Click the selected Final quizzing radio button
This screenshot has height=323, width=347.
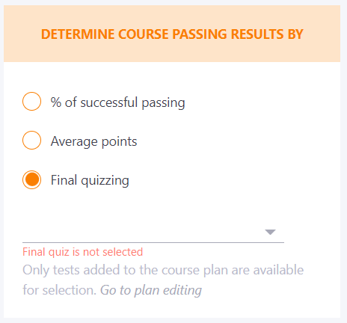31,179
